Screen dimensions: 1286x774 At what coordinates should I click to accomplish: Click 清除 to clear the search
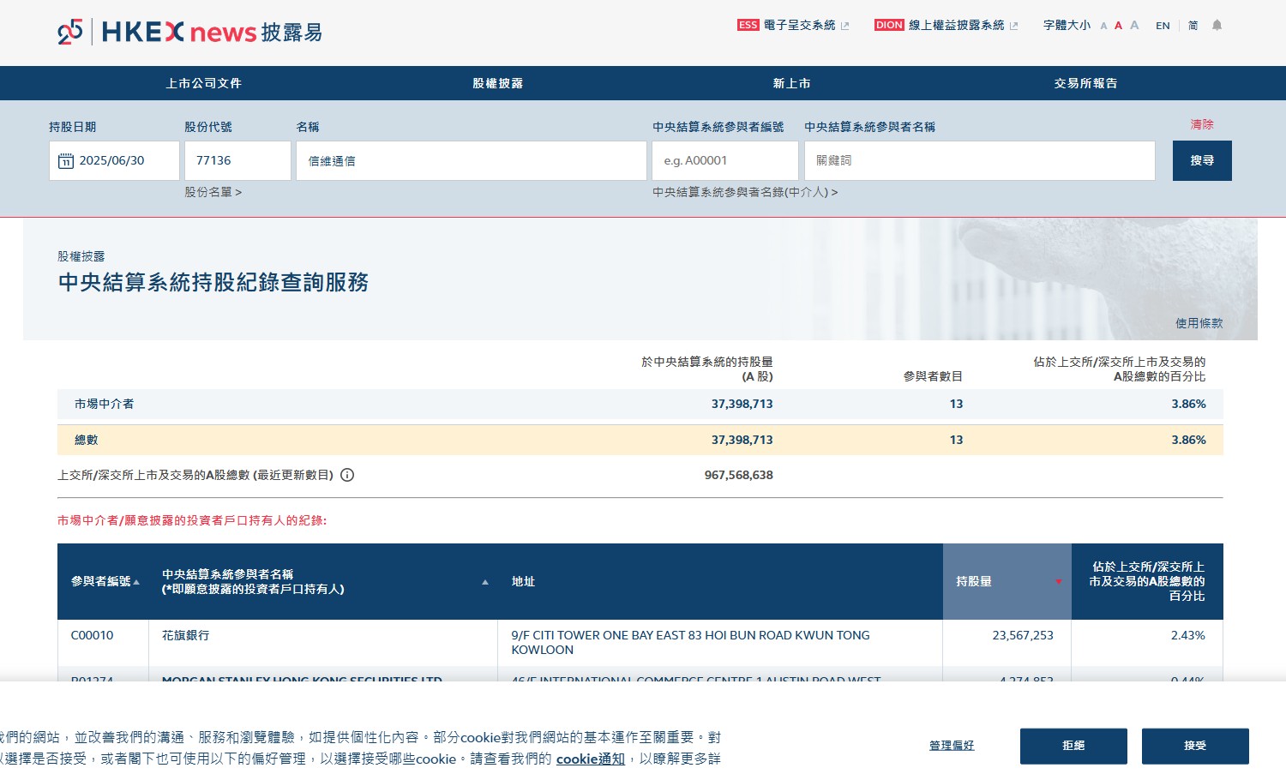coord(1202,124)
